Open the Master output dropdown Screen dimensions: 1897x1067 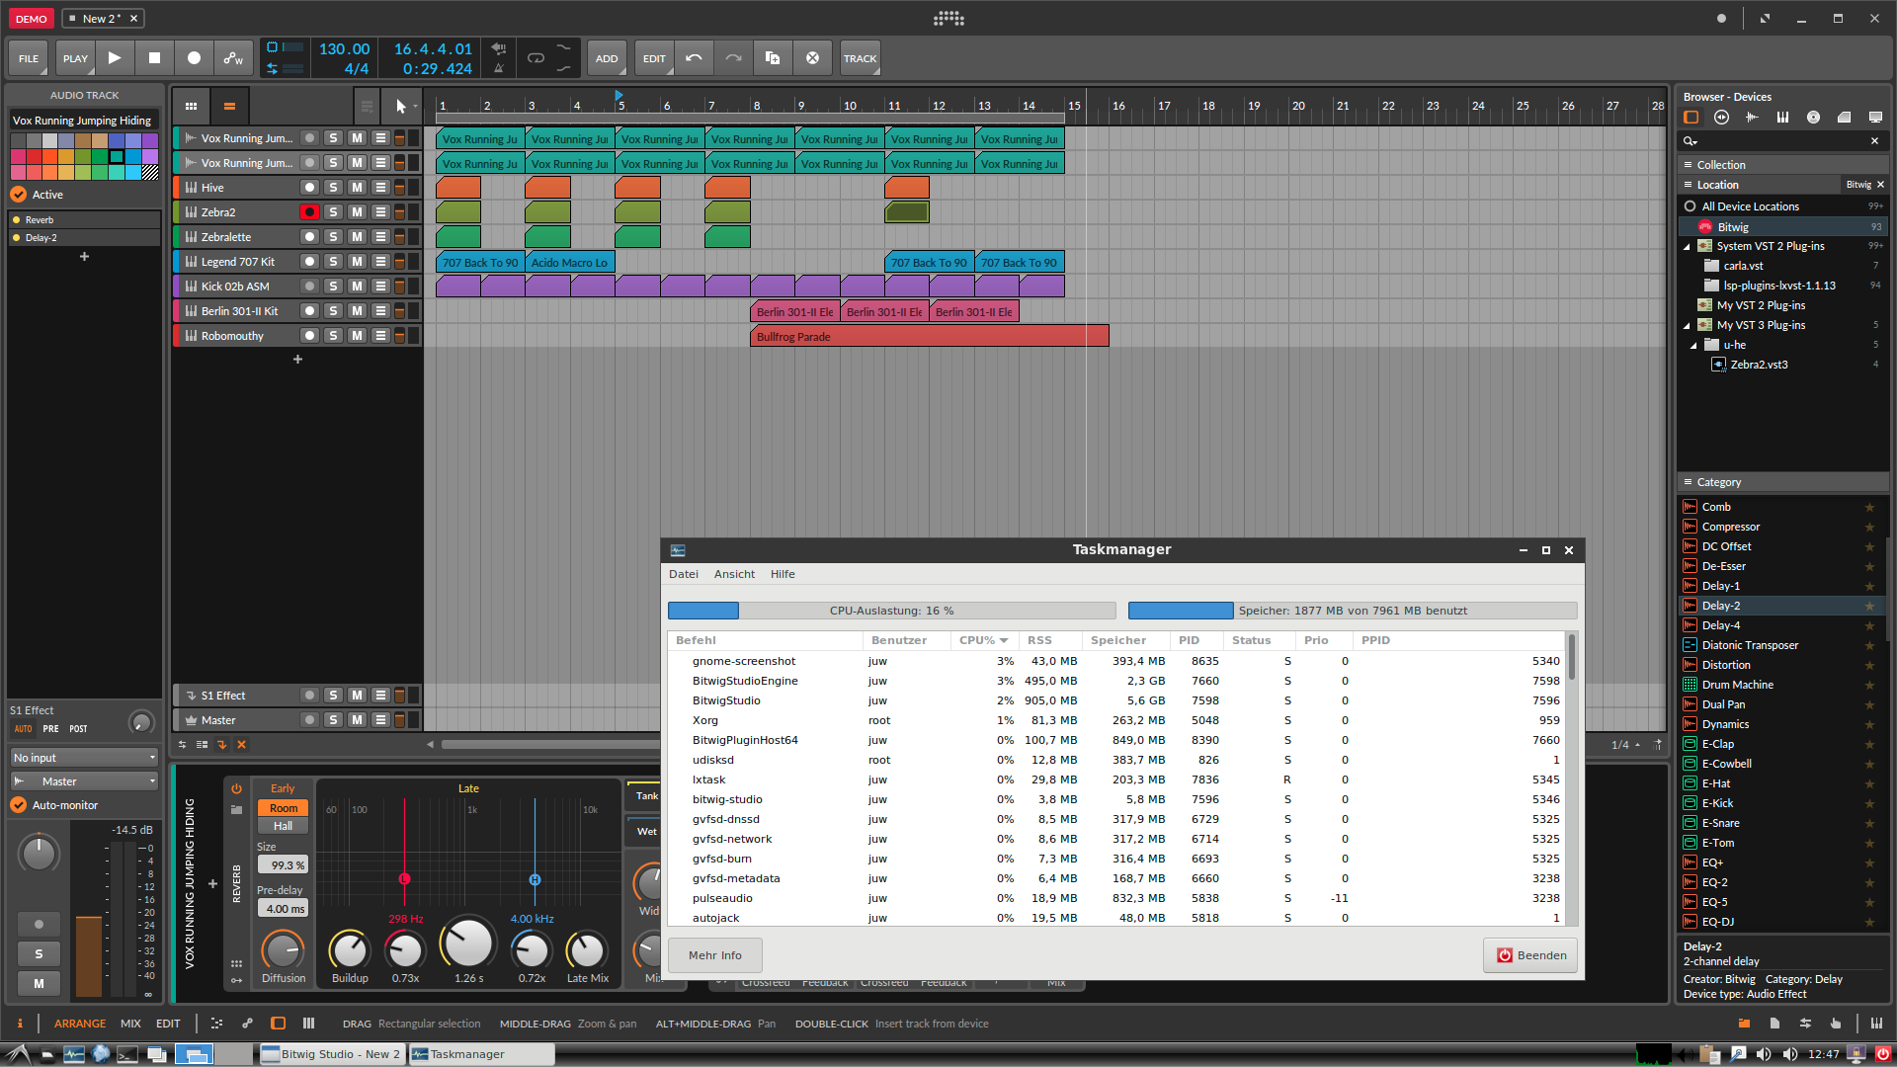(x=84, y=781)
